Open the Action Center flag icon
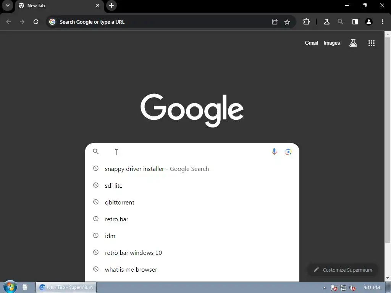 [334, 288]
